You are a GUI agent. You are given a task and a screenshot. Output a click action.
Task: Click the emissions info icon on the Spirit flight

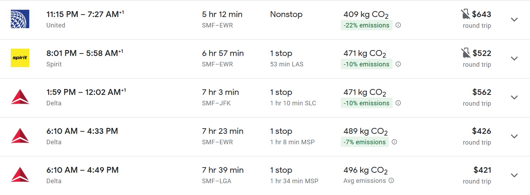[398, 64]
